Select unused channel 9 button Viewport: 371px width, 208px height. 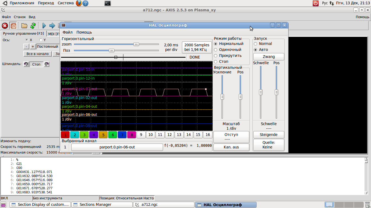click(141, 135)
